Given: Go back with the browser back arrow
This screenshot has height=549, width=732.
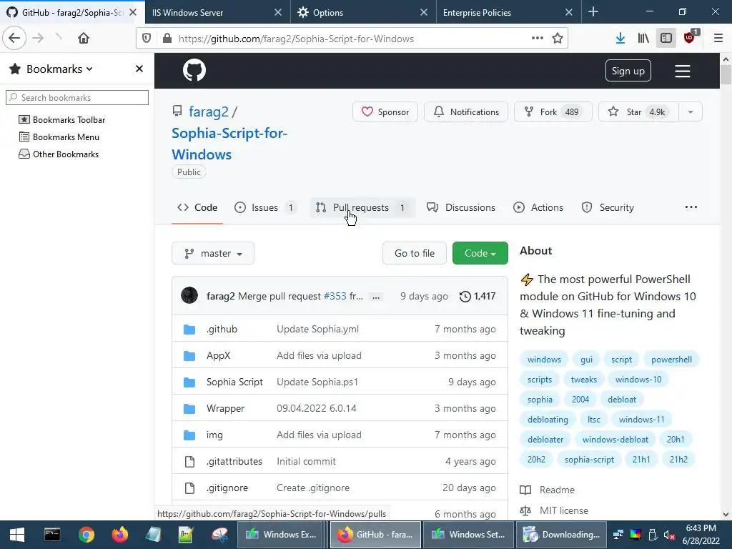Looking at the screenshot, I should 14,39.
